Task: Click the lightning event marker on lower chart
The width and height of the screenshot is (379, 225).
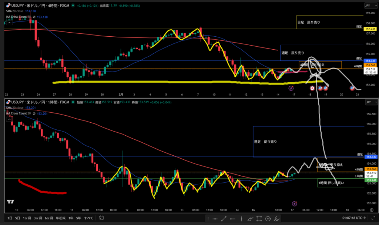Action: click(294, 203)
